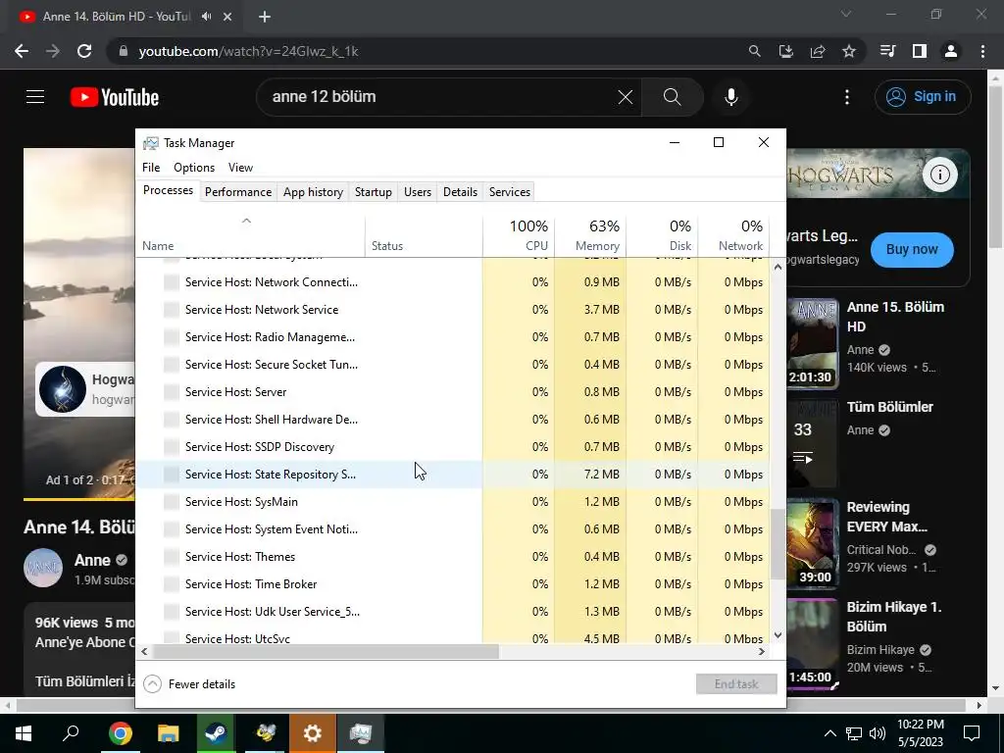Click the Chrome tab search chevron
This screenshot has width=1004, height=753.
point(846,14)
